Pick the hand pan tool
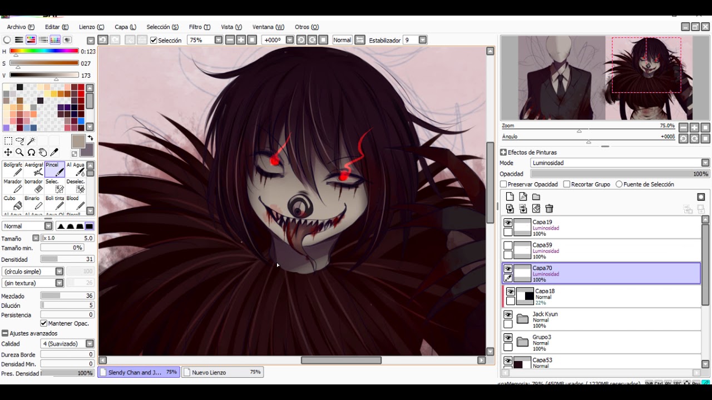This screenshot has height=400, width=712. 43,152
